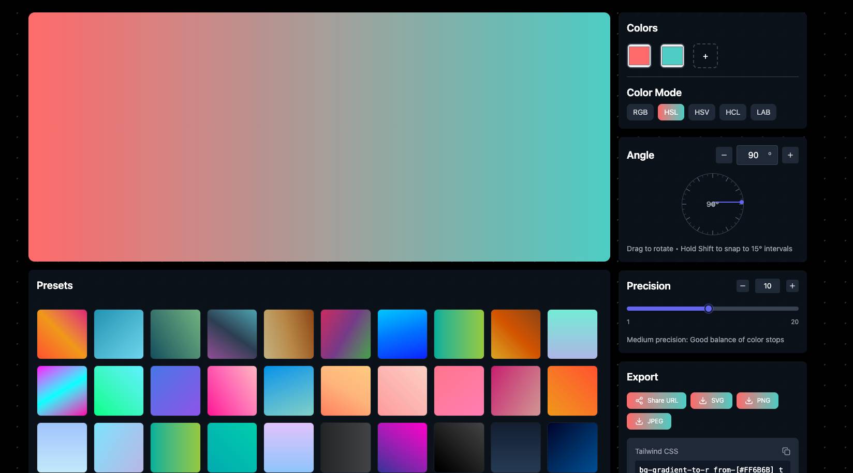The height and width of the screenshot is (473, 853).
Task: Click the angle dial handle
Action: coord(742,202)
